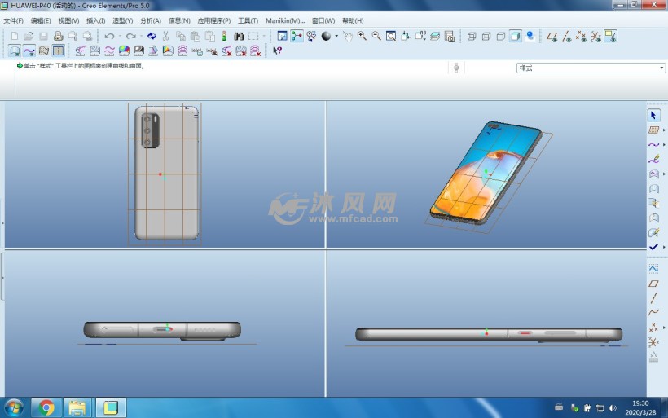Click the coordinate system icon in the right toolbar

(653, 342)
